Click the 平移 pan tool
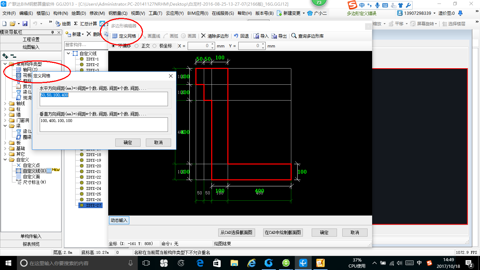The image size is (480, 270). coord(396,24)
